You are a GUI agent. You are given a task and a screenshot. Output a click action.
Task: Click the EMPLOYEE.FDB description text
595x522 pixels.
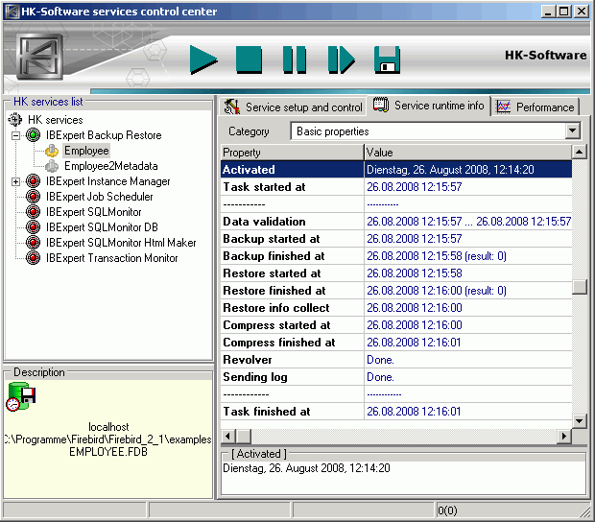pyautogui.click(x=108, y=451)
